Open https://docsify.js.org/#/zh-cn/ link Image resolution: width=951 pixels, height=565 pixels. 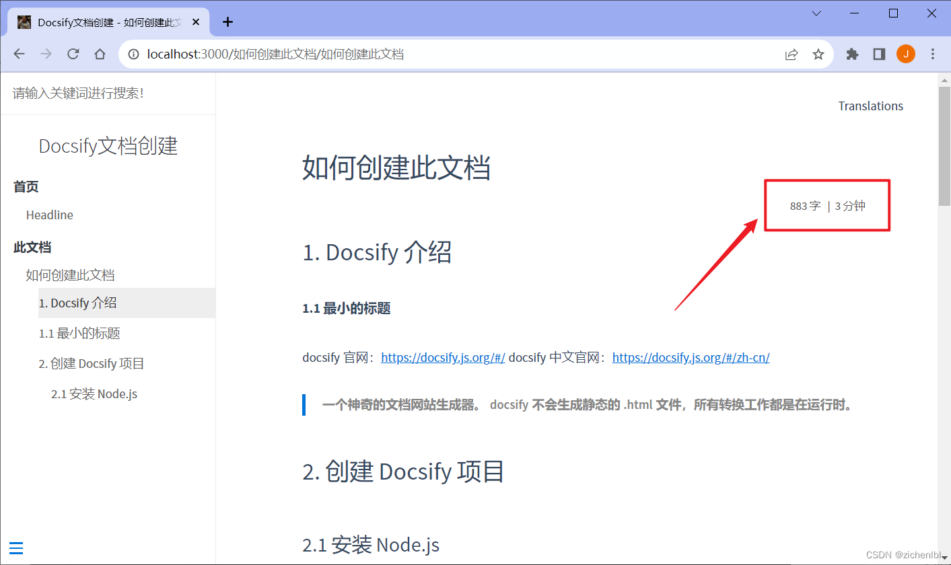click(x=691, y=358)
